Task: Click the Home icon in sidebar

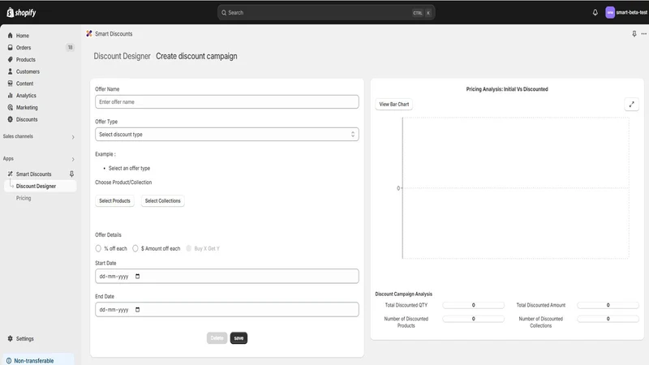Action: (11, 36)
